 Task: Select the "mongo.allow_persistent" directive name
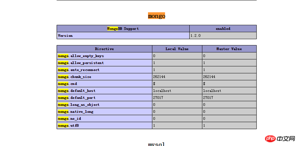81,63
